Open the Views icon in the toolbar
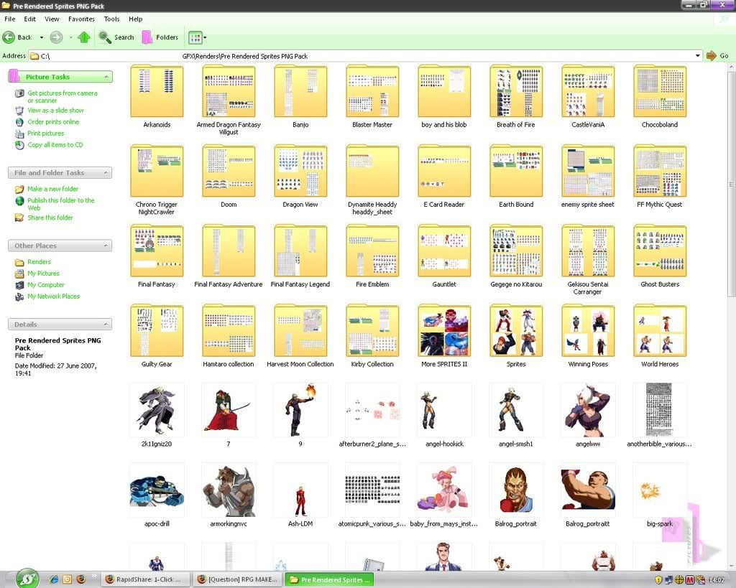The height and width of the screenshot is (588, 736). tap(195, 37)
